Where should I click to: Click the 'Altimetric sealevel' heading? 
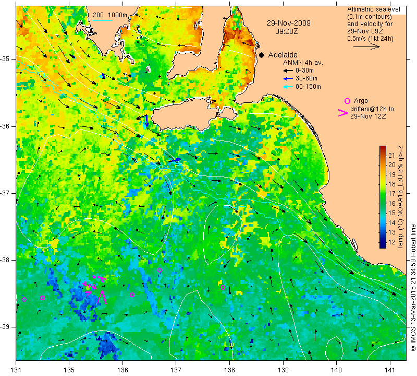click(x=373, y=9)
